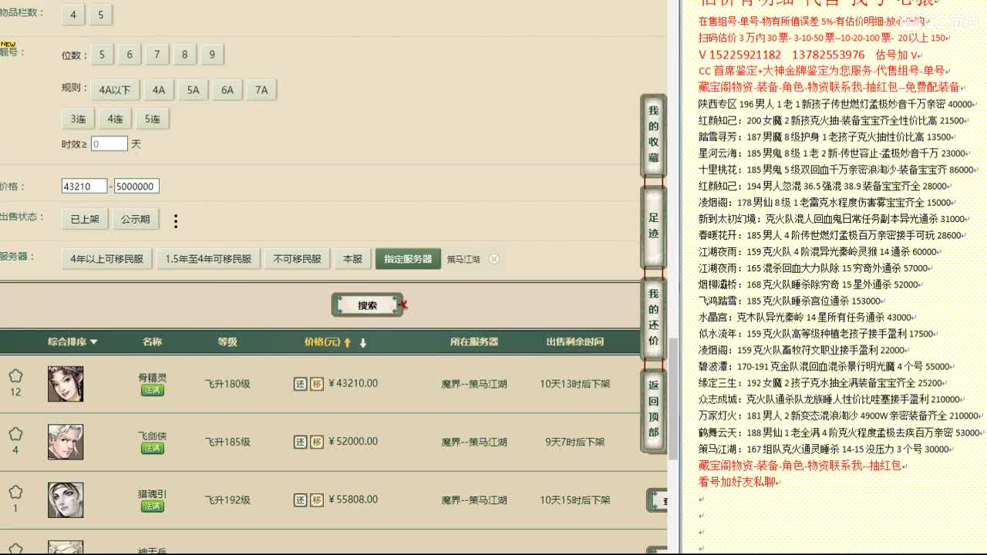Click the 移 transfer icon on the ¥43210.00 row

pyautogui.click(x=317, y=384)
